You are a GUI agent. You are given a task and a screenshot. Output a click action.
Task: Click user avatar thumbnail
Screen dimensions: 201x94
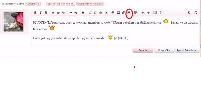pos(13,22)
